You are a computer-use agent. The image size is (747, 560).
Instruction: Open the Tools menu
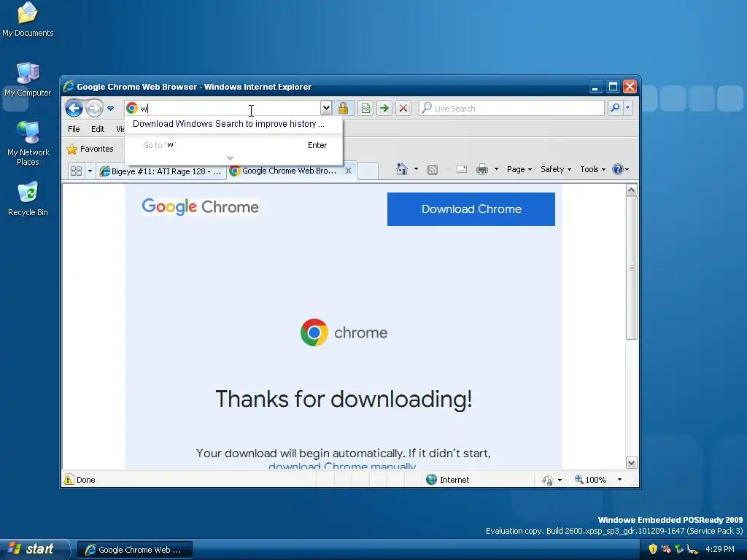(x=592, y=169)
